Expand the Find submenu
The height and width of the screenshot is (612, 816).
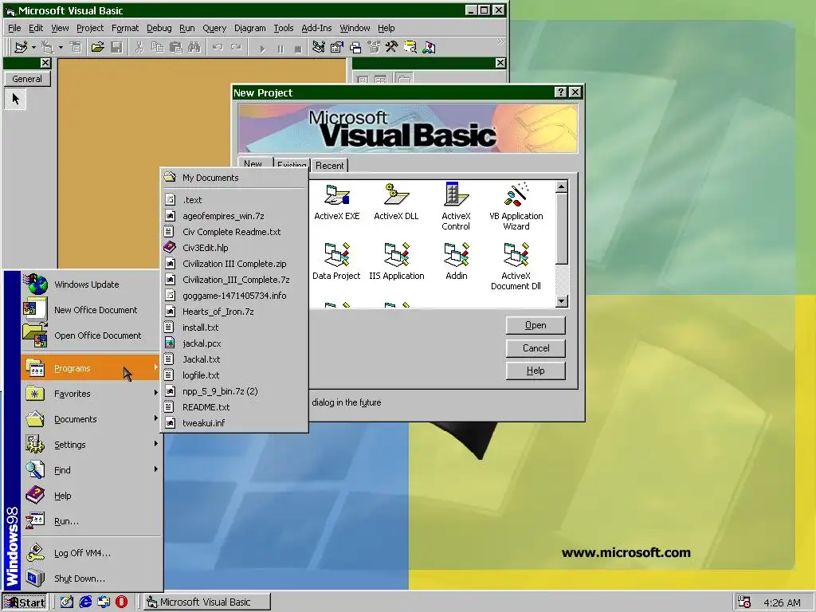[x=91, y=470]
